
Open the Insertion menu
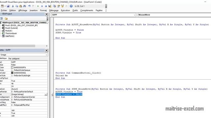pos(34,10)
